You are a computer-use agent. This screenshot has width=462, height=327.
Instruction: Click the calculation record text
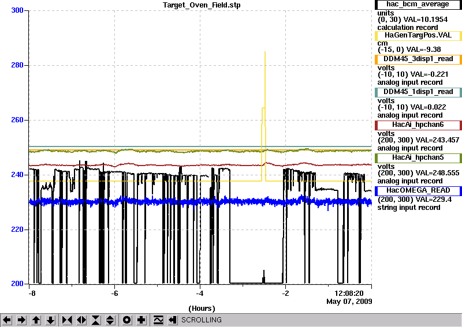[x=408, y=28]
